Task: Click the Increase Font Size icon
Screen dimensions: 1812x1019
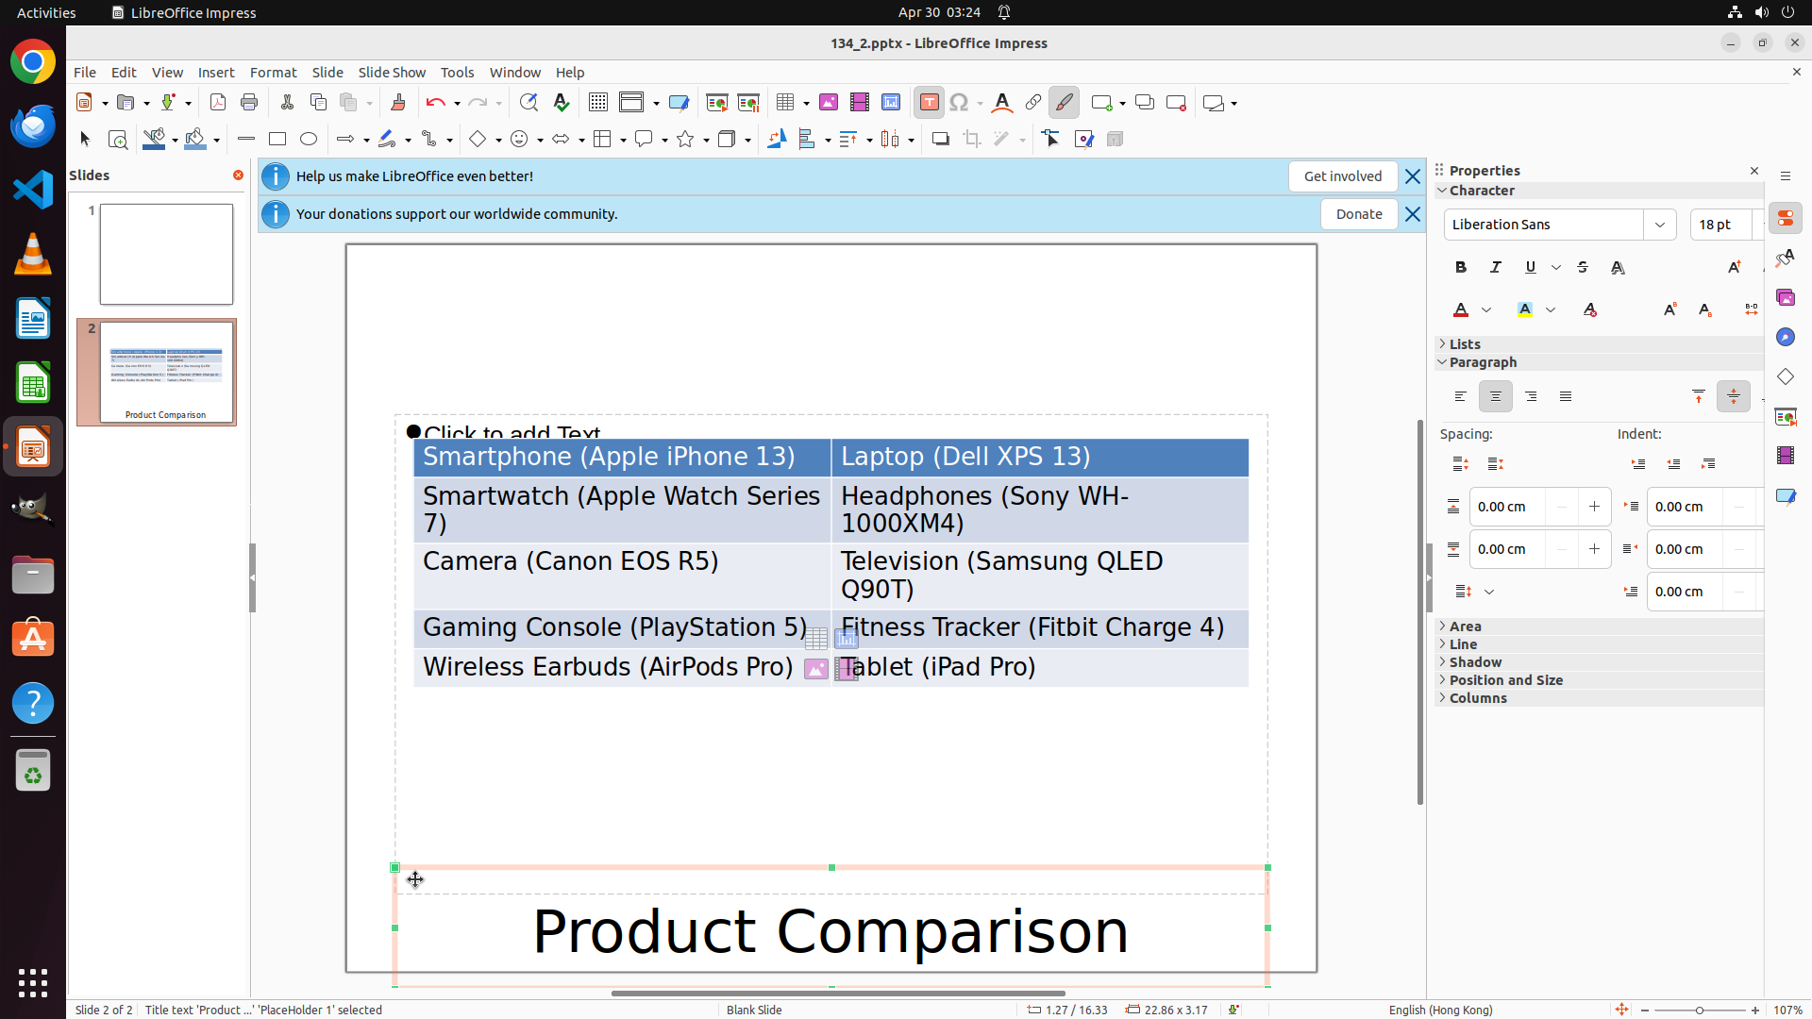Action: 1735,268
